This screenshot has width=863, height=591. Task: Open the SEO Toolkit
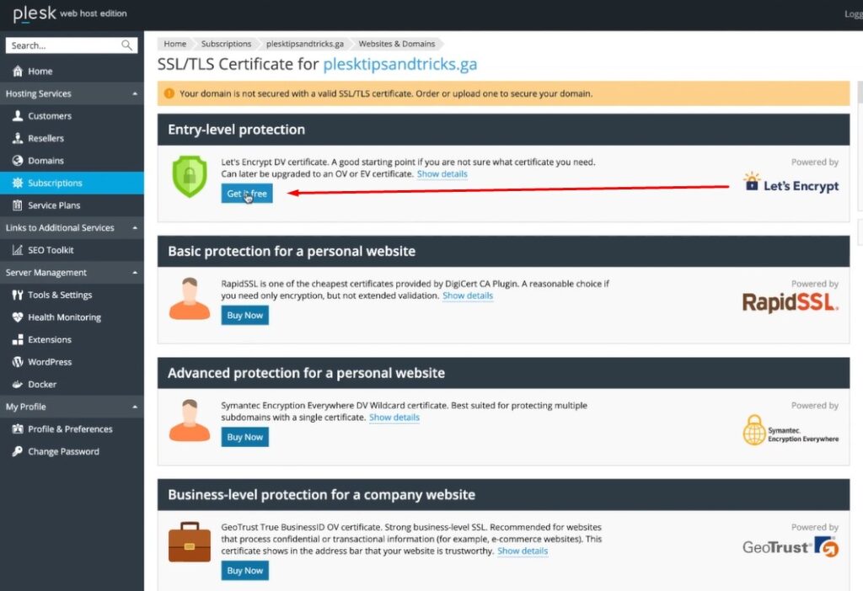point(52,249)
